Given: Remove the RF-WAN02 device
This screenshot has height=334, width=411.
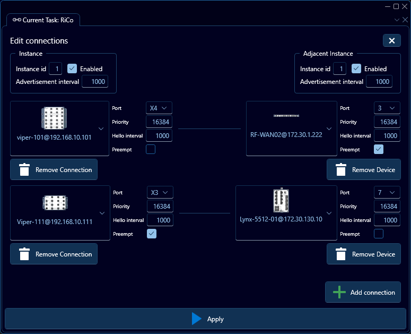Looking at the screenshot, I should coord(364,169).
